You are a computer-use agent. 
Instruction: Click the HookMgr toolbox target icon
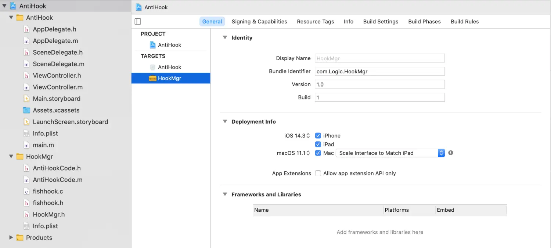point(152,78)
